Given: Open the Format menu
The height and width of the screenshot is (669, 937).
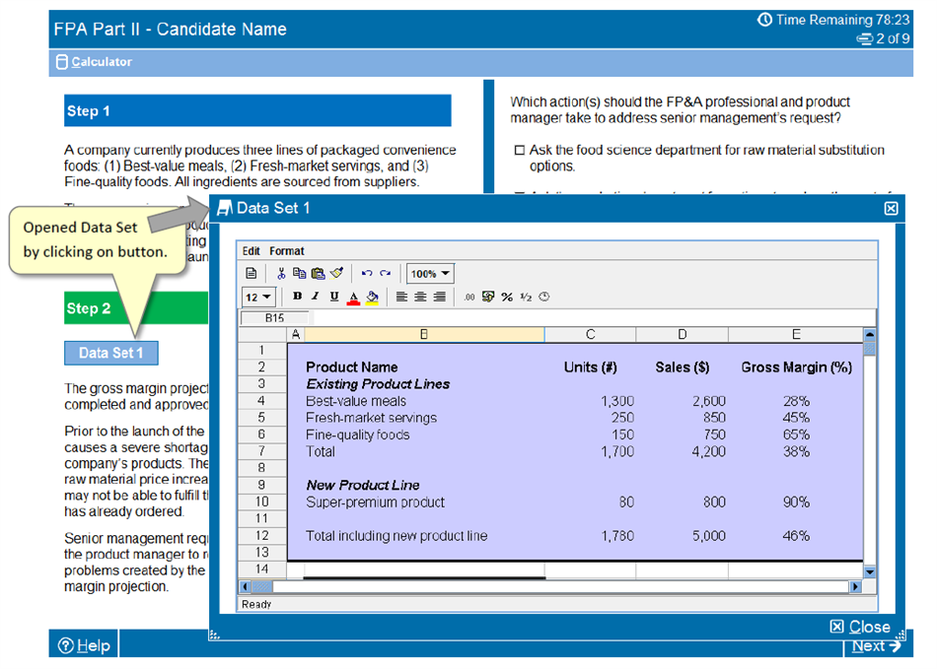Looking at the screenshot, I should tap(287, 251).
